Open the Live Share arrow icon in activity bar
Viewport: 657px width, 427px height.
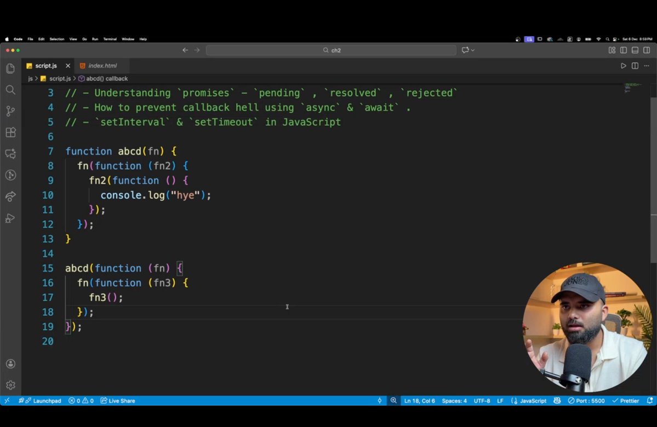10,197
